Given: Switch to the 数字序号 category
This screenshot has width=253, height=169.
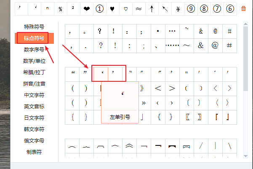Looking at the screenshot, I should [x=34, y=50].
